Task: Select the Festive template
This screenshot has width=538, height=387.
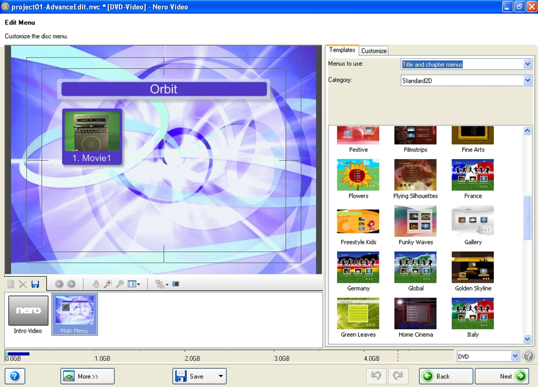Action: [x=358, y=139]
